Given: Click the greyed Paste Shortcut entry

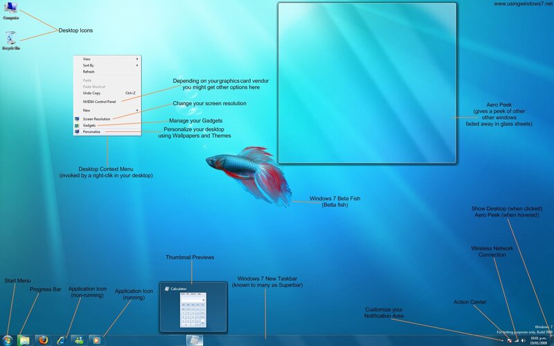Looking at the screenshot, I should pos(107,87).
